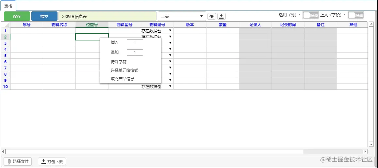Click the horizontal scrollbar thumb

pos(154,151)
